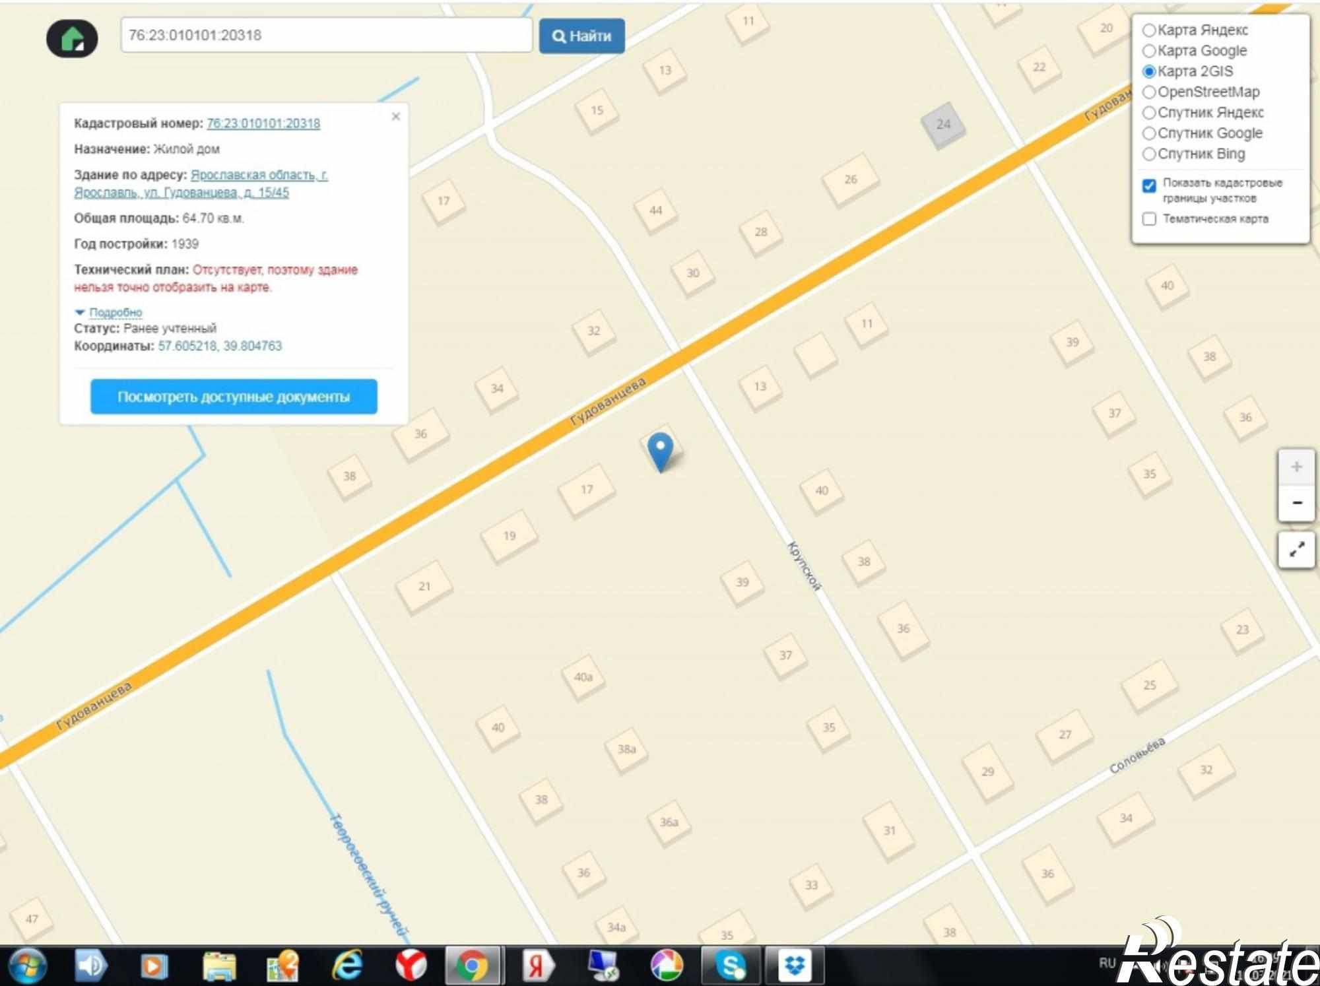The image size is (1320, 986).
Task: Click the Крупской street label
Action: pyautogui.click(x=805, y=566)
